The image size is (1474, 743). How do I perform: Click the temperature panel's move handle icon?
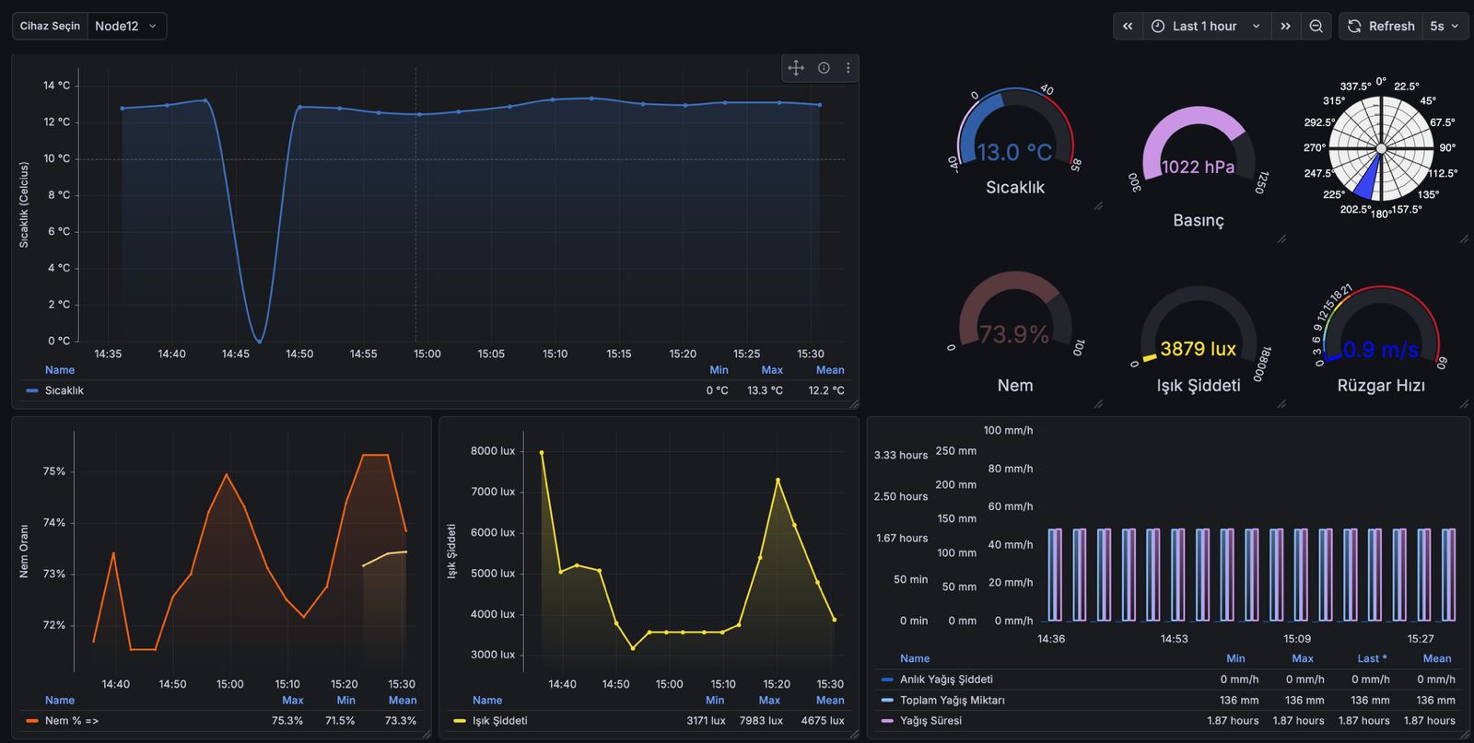tap(796, 68)
